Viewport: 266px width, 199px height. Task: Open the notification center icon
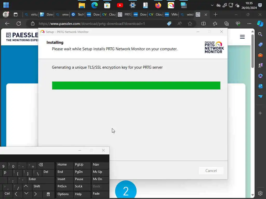click(x=260, y=5)
